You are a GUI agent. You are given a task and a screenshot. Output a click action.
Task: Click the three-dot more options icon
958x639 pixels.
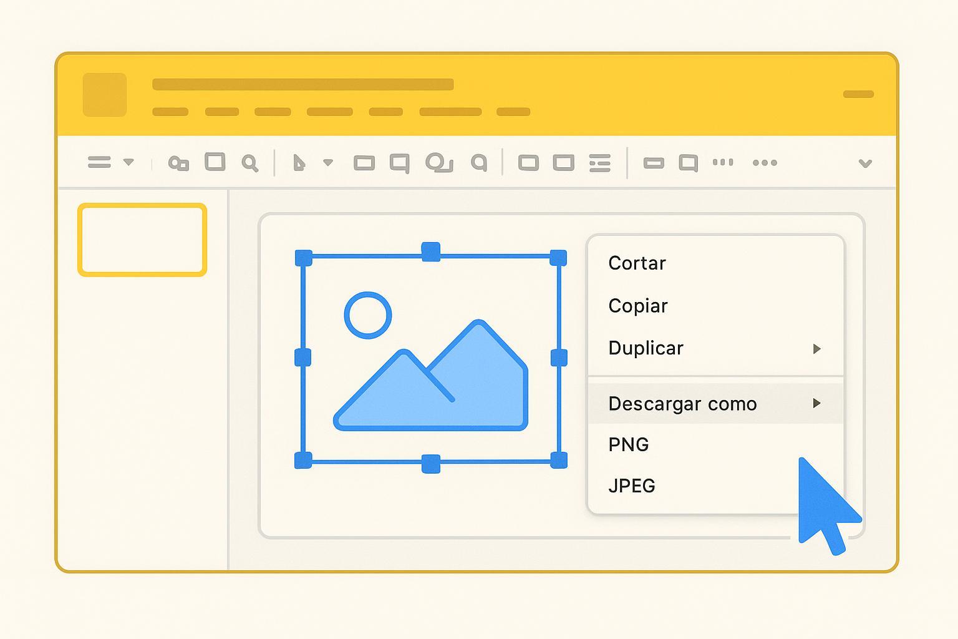(765, 163)
